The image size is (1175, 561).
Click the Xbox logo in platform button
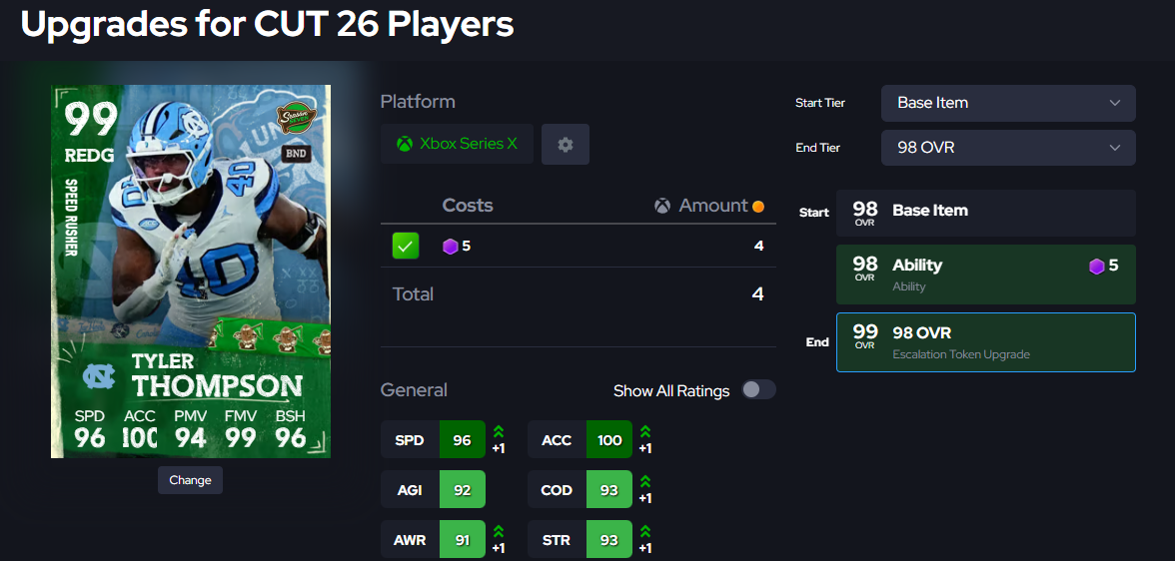404,144
